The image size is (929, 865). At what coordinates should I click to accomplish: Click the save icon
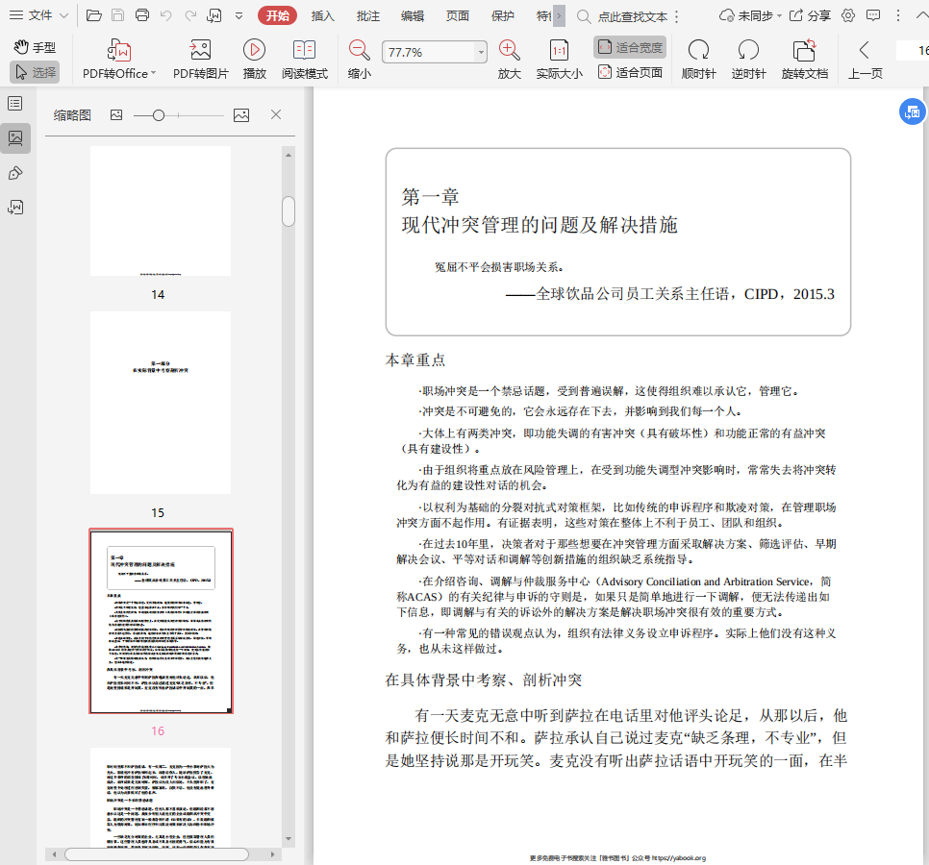click(x=118, y=15)
